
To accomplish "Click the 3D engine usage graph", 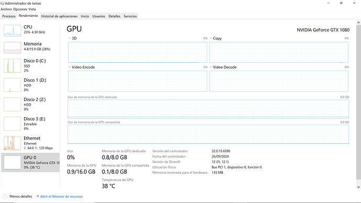I will [x=138, y=52].
